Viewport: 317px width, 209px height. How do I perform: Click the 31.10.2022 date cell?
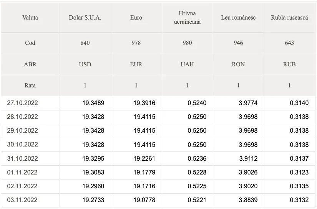(x=22, y=158)
